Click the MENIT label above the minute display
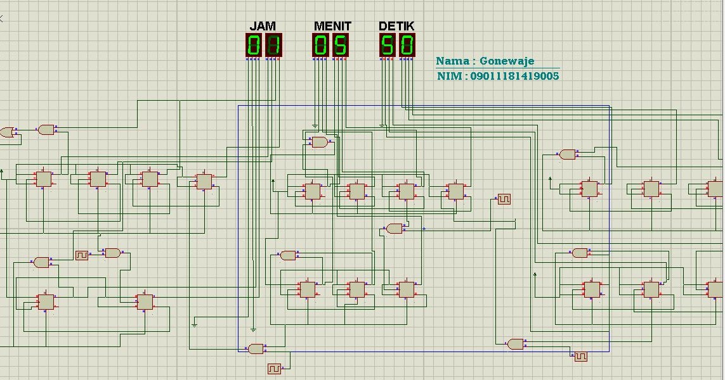The image size is (725, 380). pos(332,26)
